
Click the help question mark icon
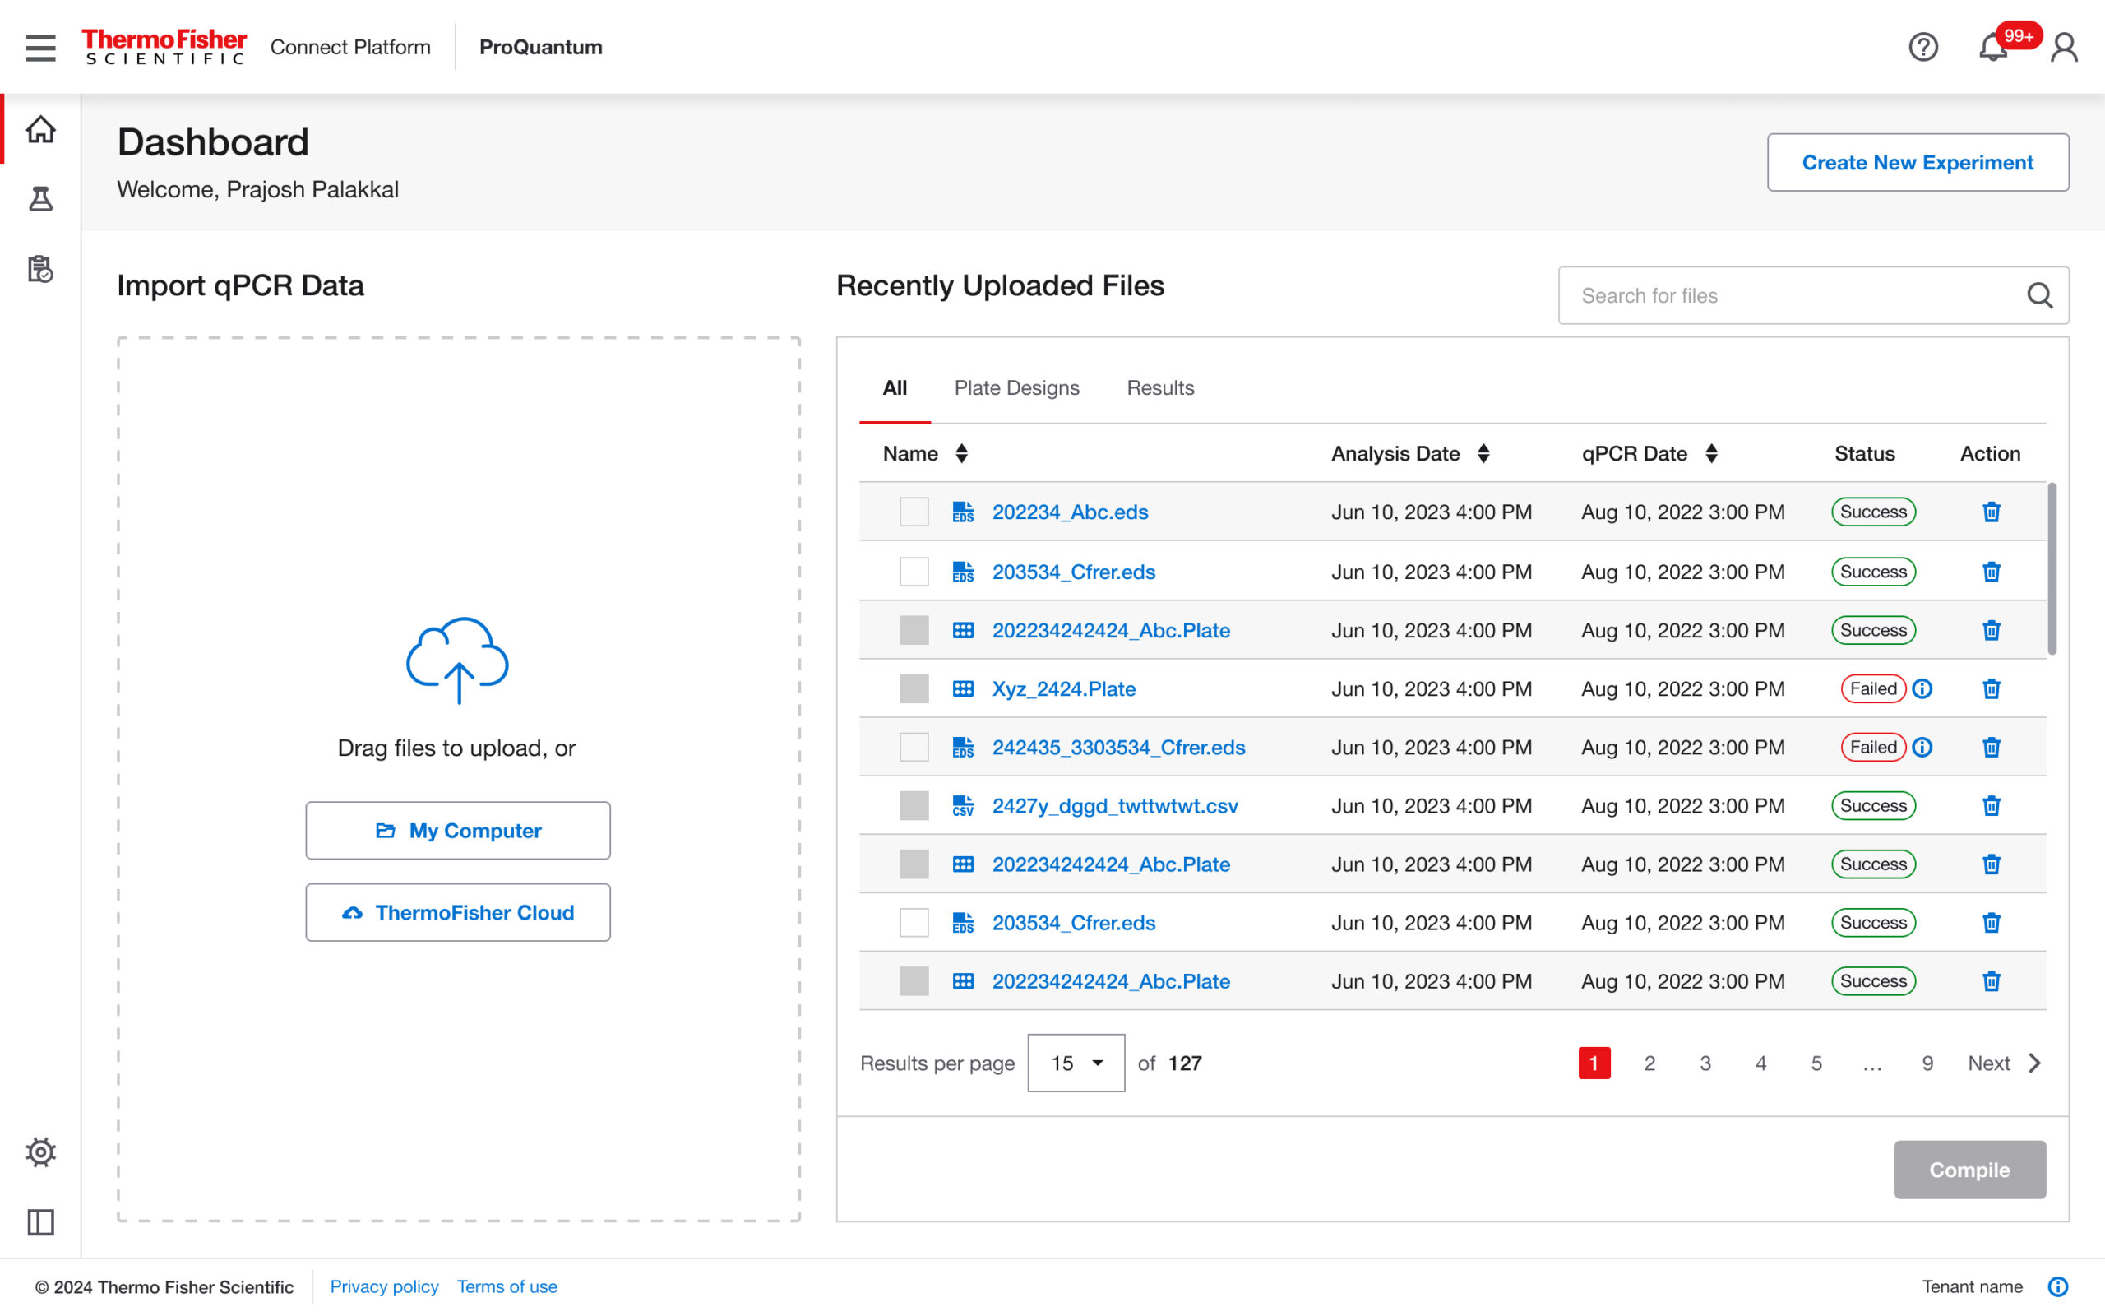click(x=1922, y=47)
